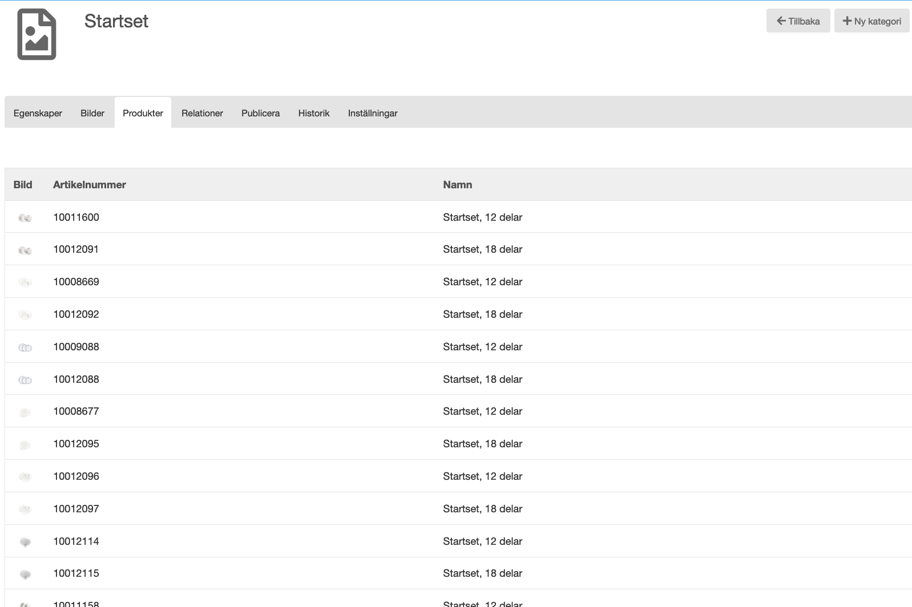The width and height of the screenshot is (912, 607).
Task: Switch to the Publicera tab
Action: point(260,113)
